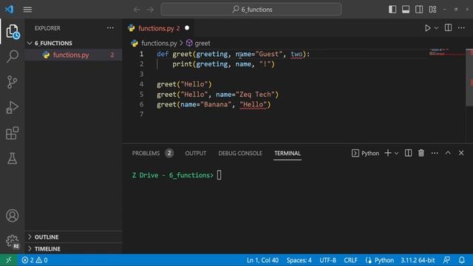Viewport: 473px width, 266px height.
Task: Change line ending via CRLF
Action: (x=350, y=260)
